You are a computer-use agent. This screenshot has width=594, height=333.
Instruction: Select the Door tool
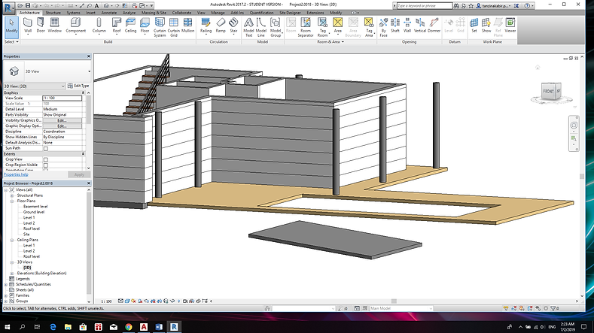(41, 26)
